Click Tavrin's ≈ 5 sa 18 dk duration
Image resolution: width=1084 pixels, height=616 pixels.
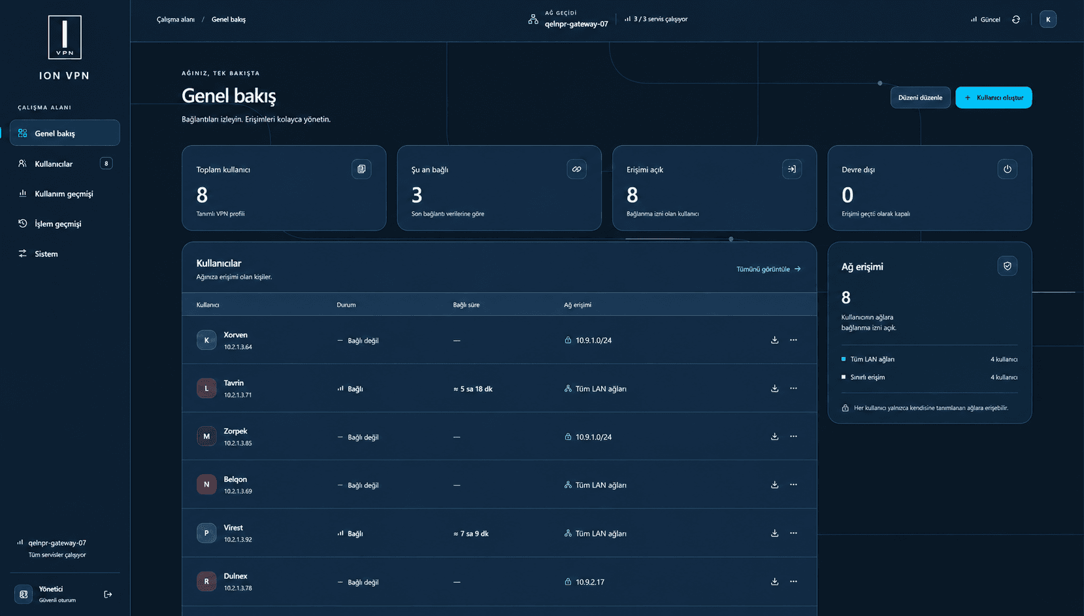(473, 388)
